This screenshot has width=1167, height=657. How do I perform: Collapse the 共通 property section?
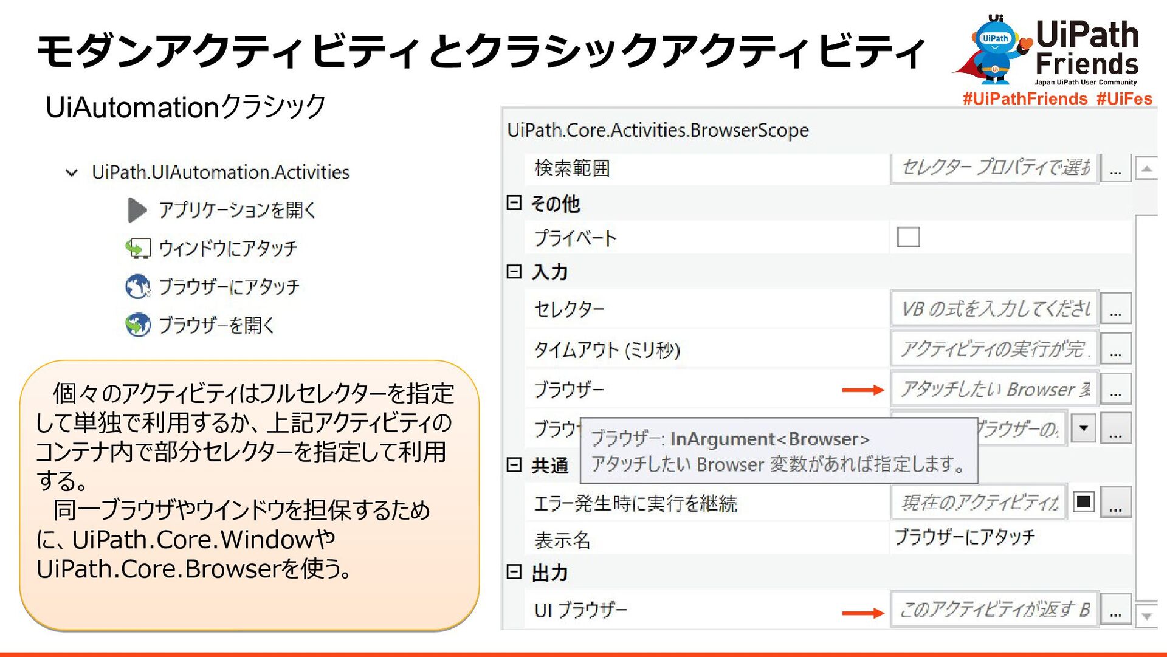(x=514, y=464)
